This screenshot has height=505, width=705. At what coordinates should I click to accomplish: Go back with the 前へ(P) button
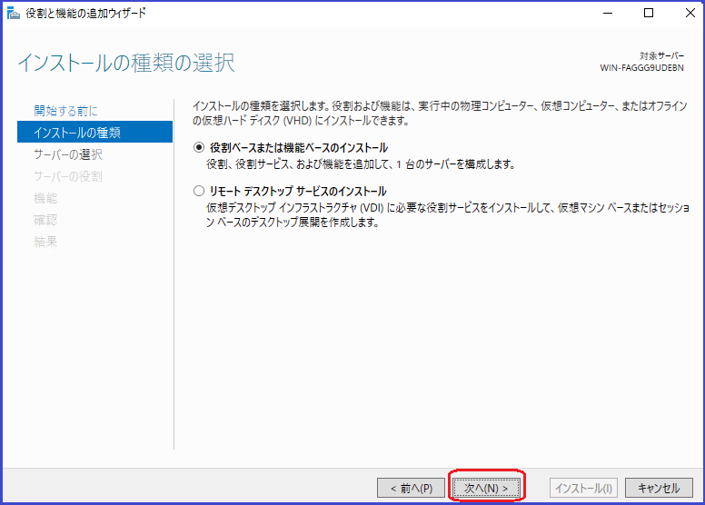pyautogui.click(x=411, y=488)
